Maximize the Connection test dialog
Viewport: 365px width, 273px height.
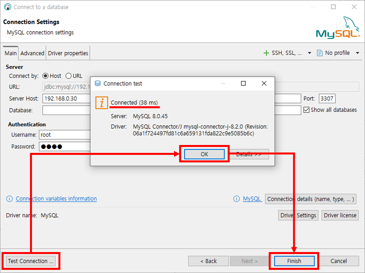[243, 83]
